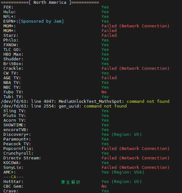
Task: Click the ---CA--- section divider
Action: click(x=14, y=177)
